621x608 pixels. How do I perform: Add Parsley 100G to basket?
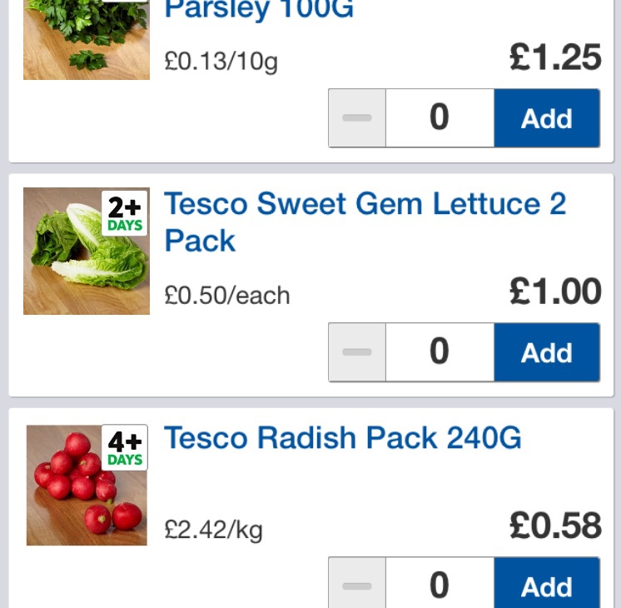pos(546,118)
